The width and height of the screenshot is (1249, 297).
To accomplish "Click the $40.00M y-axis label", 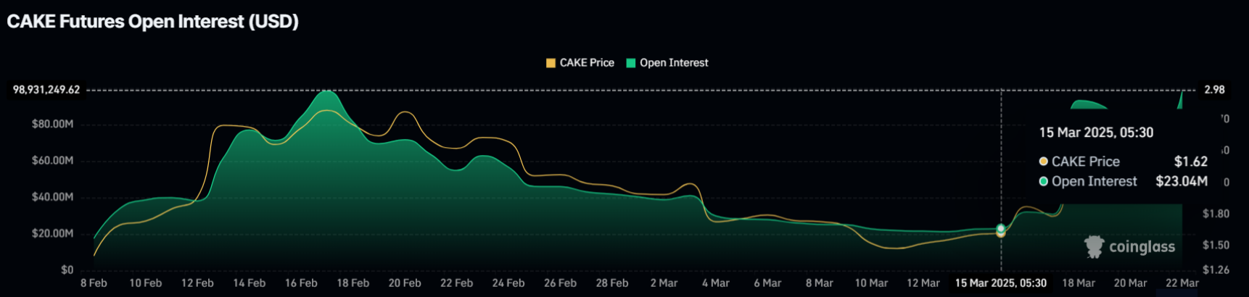I will point(52,197).
